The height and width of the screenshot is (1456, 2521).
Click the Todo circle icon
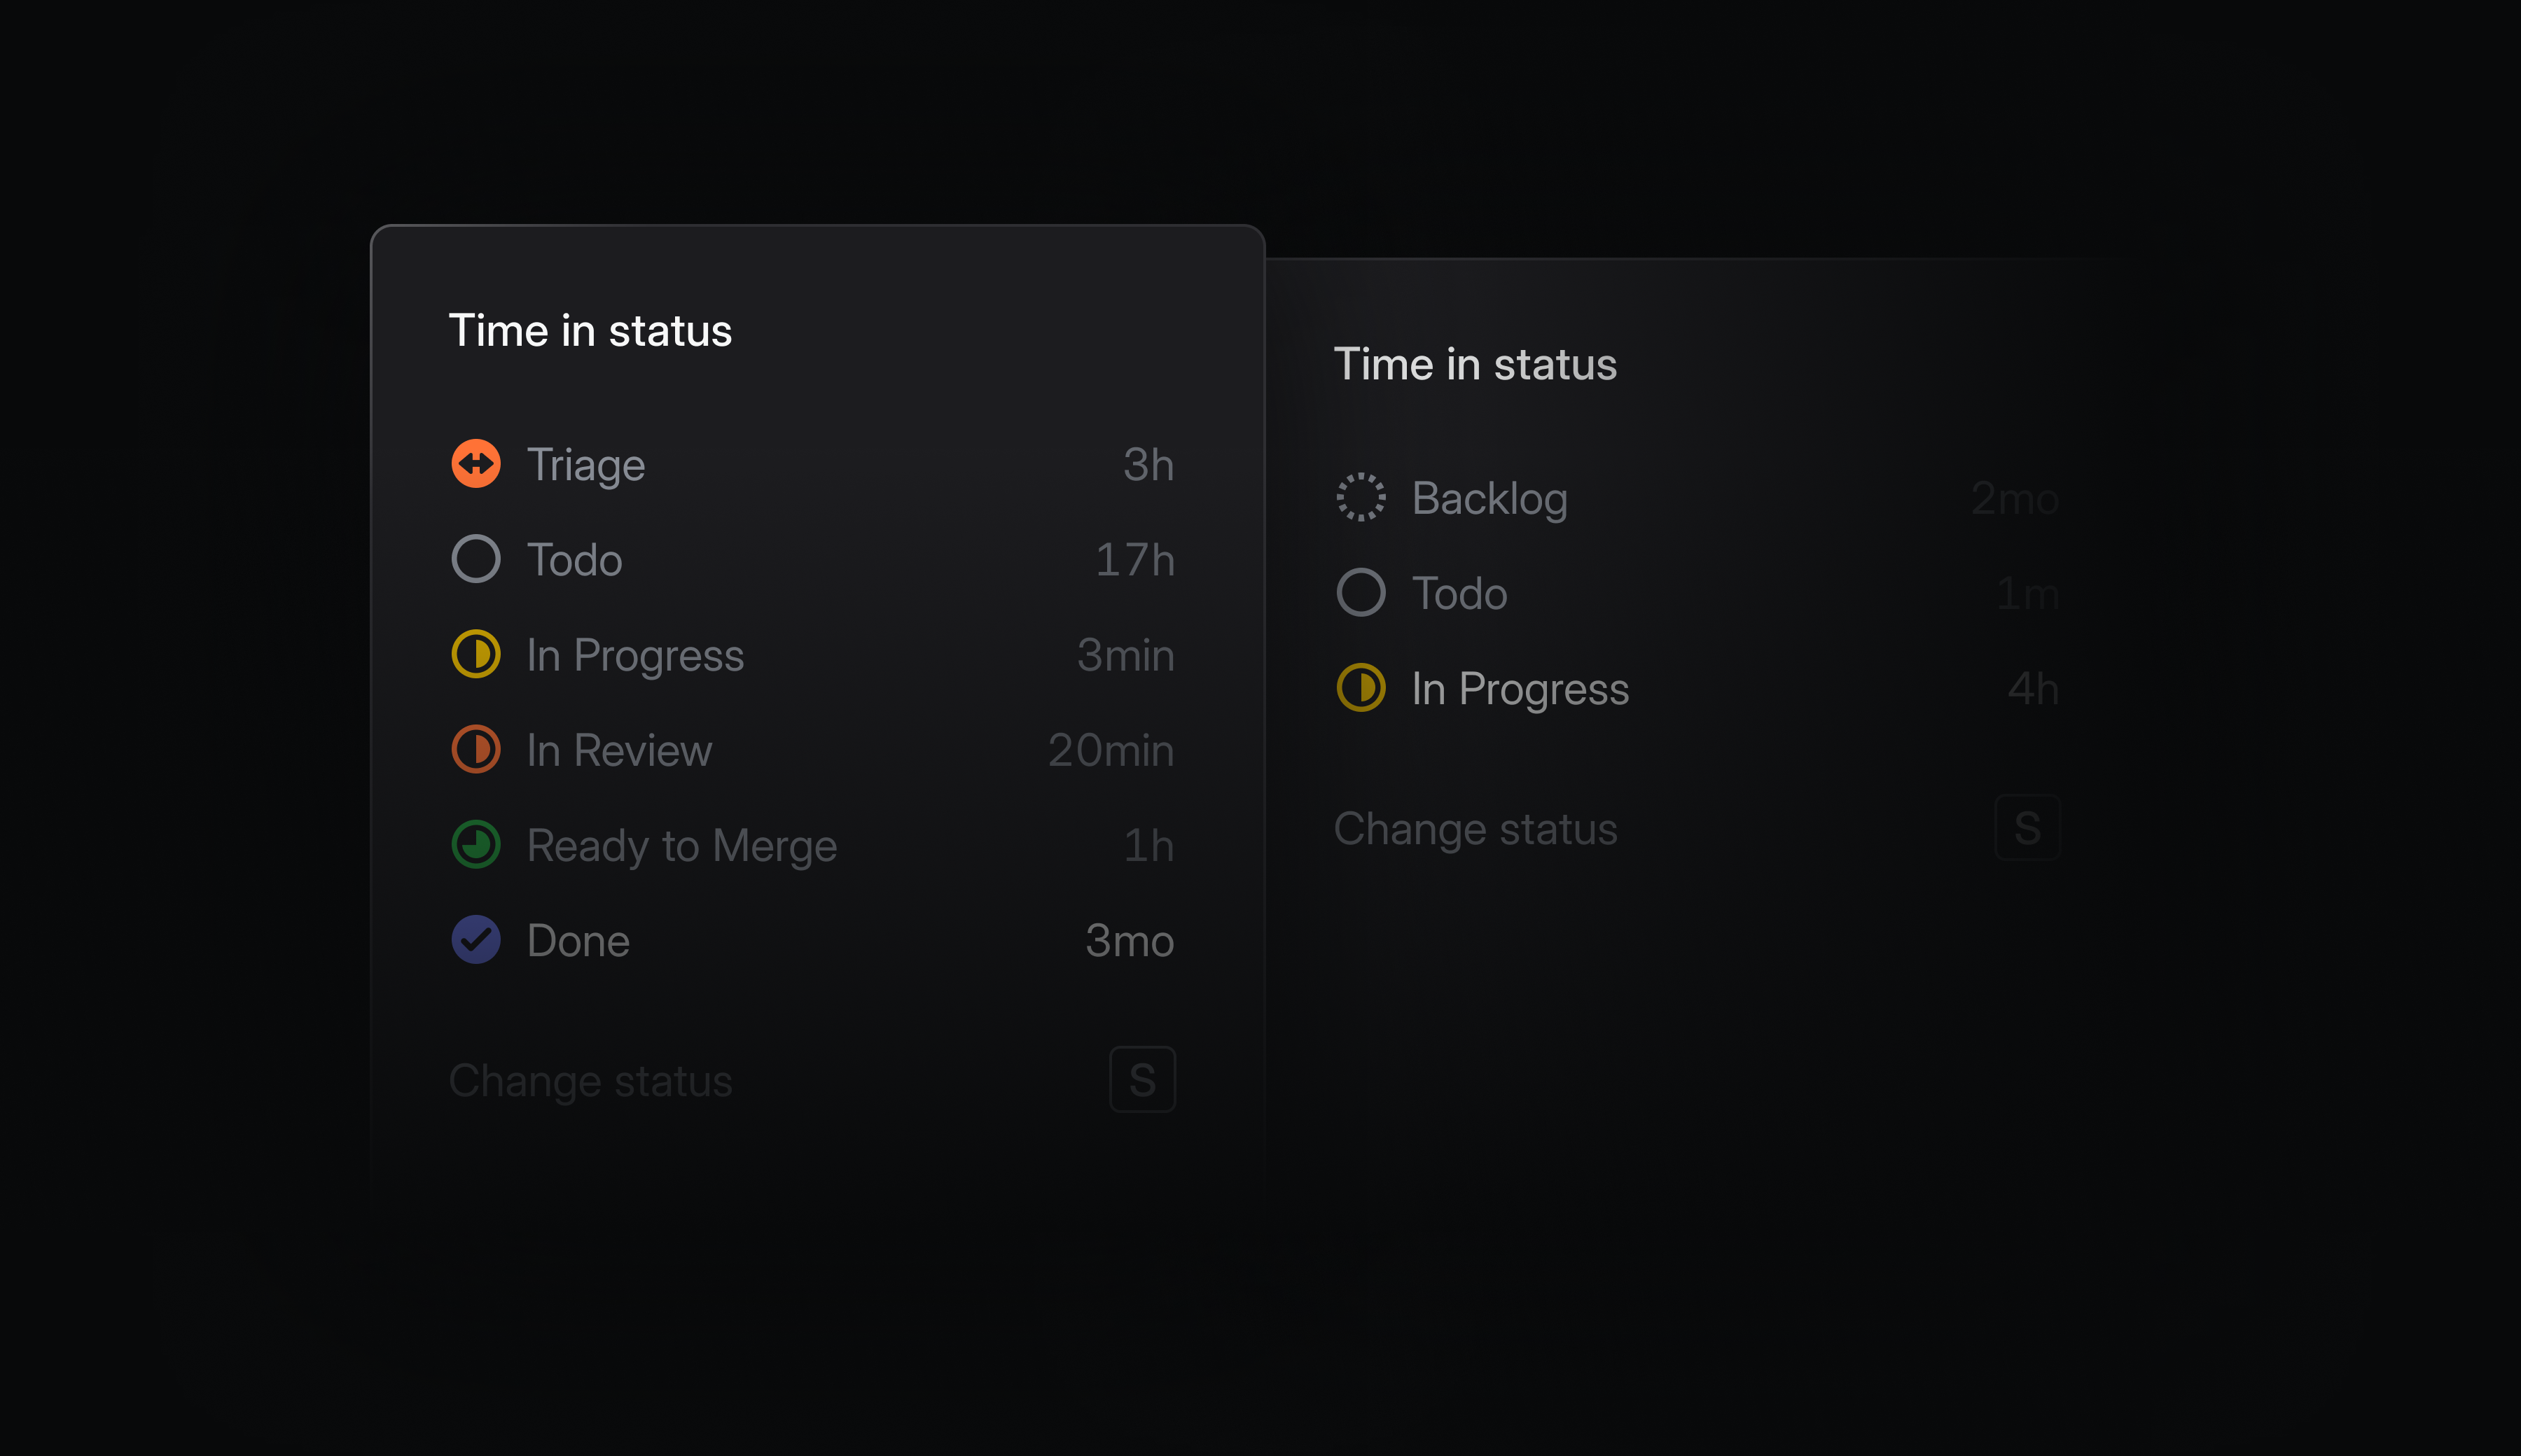(477, 559)
